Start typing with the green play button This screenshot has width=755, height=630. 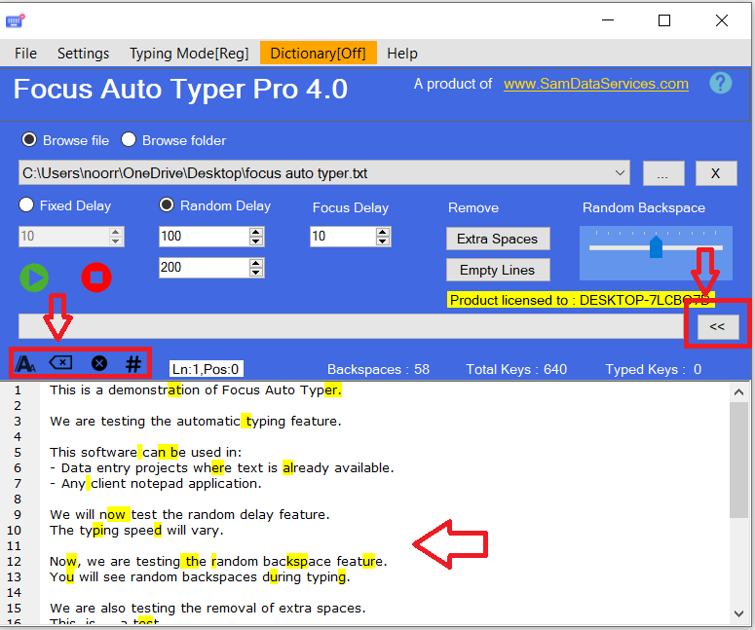coord(34,278)
